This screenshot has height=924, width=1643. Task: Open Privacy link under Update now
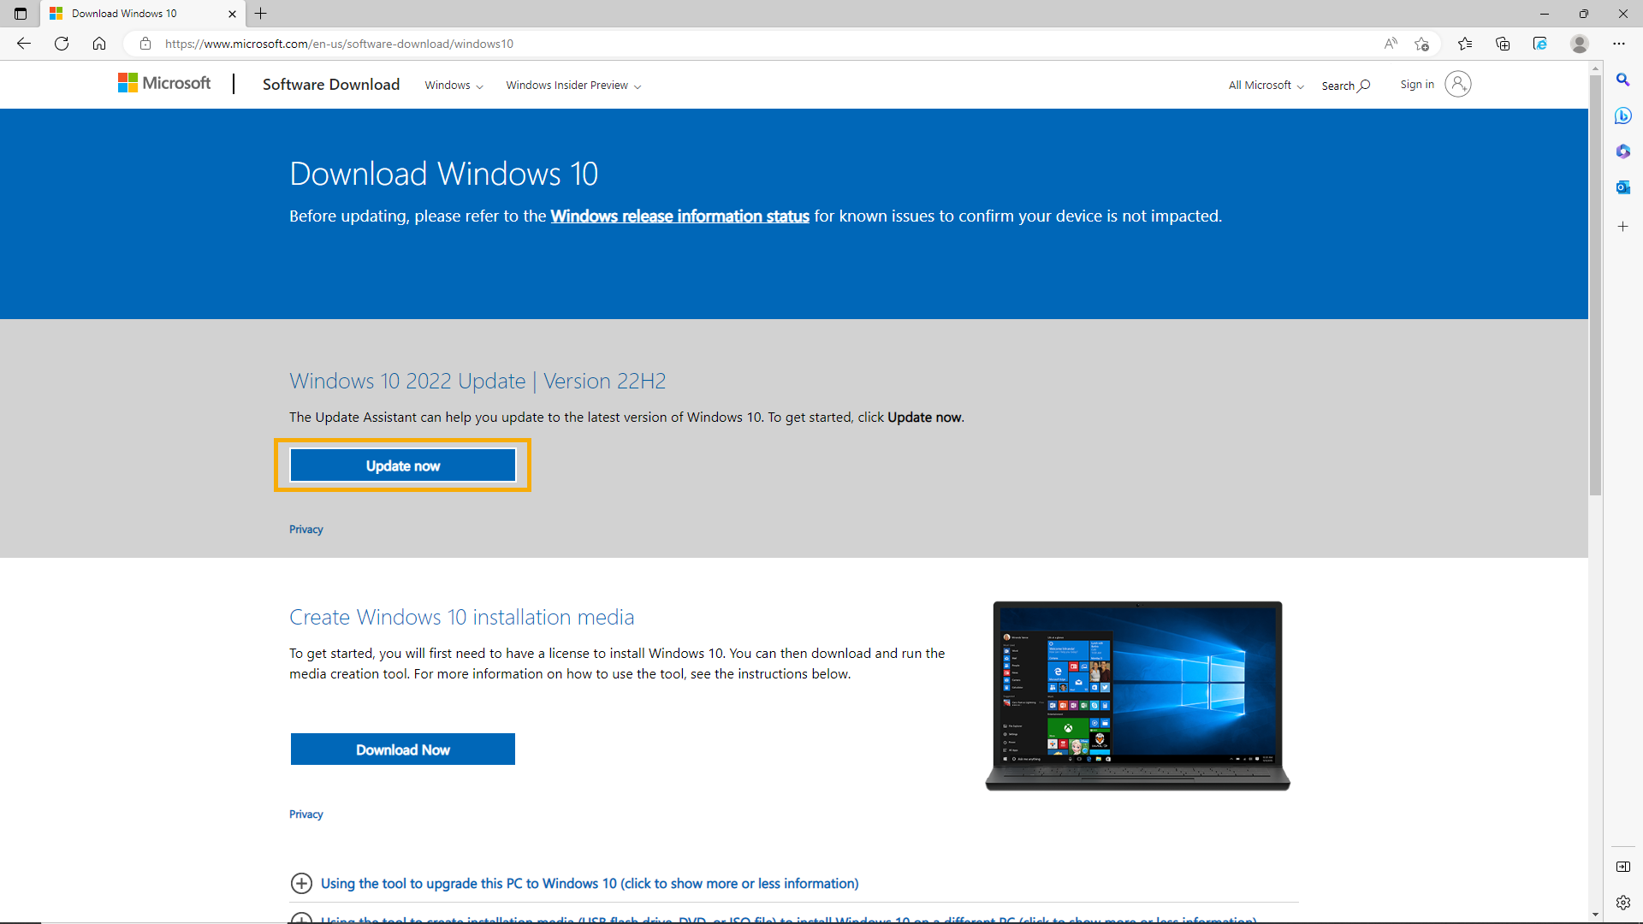[306, 530]
